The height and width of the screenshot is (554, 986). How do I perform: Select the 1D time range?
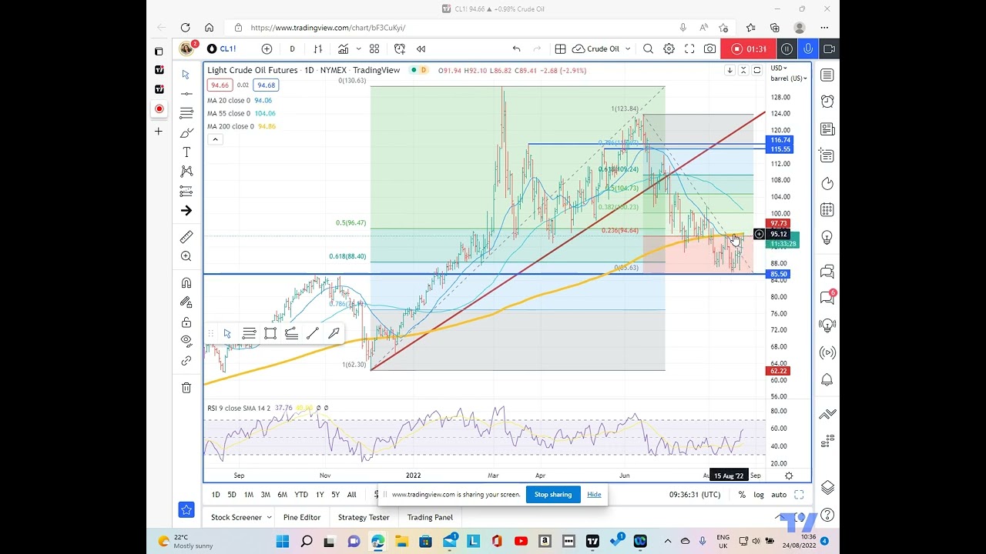pos(216,495)
